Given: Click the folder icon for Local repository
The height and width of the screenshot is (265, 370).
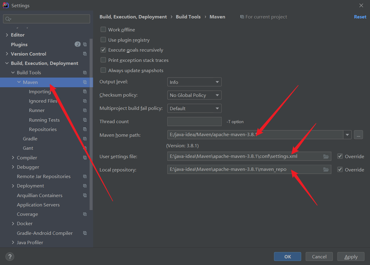Looking at the screenshot, I should click(x=326, y=170).
